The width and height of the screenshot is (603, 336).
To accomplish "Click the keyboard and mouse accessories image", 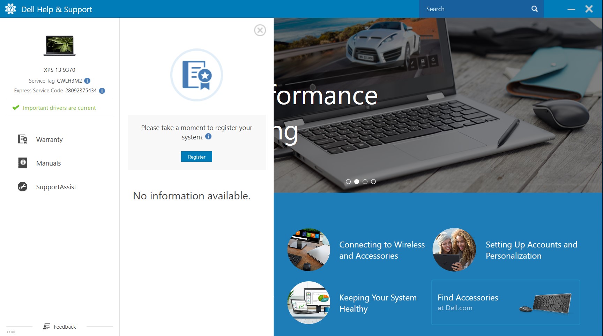I will (x=545, y=303).
